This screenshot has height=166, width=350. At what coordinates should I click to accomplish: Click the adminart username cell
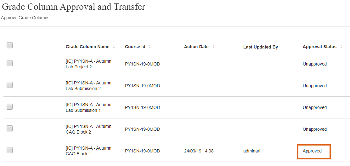coord(252,151)
